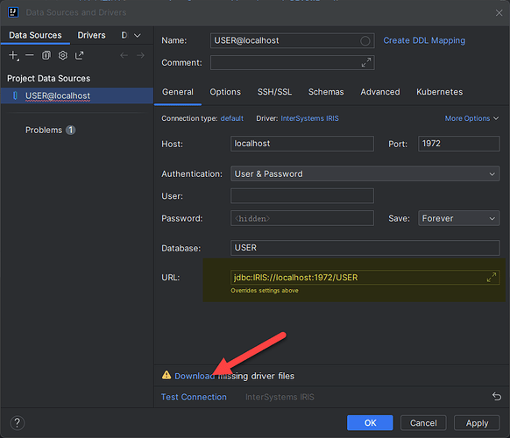Image resolution: width=510 pixels, height=438 pixels.
Task: Expand the More Options menu
Action: (471, 118)
